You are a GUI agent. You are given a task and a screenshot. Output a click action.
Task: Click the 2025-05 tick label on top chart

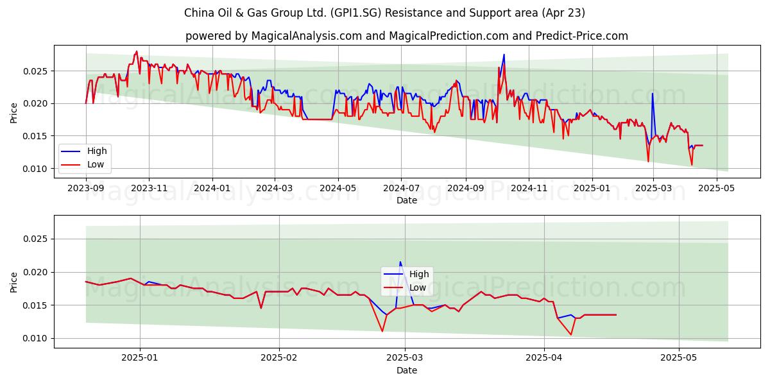(x=717, y=188)
